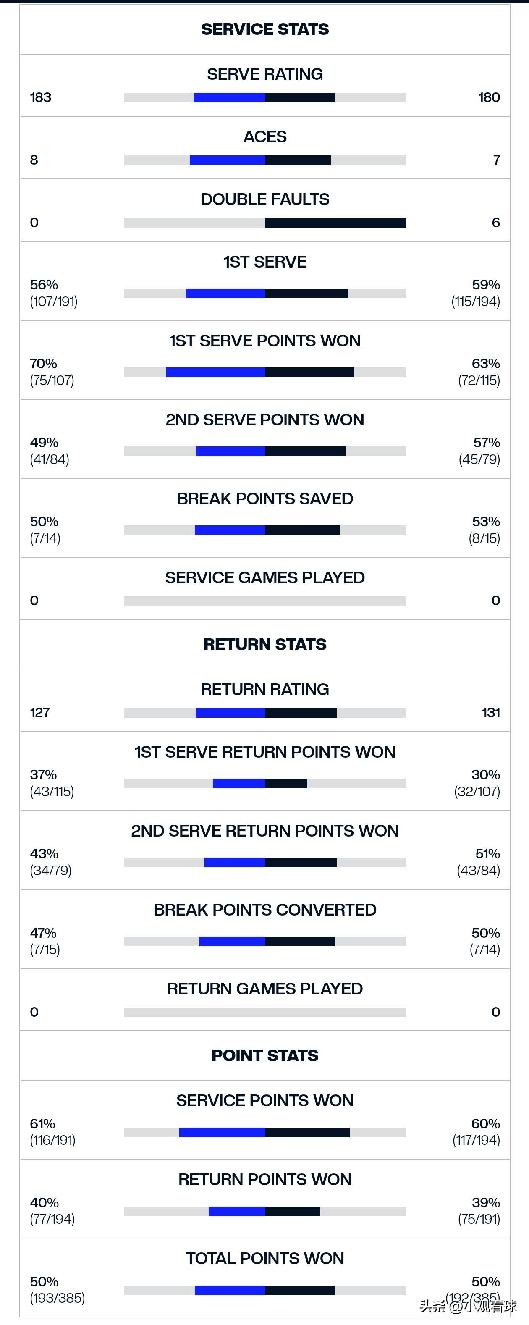The height and width of the screenshot is (1325, 529).
Task: Click the 2ND SERVE RETURN POINTS WON label
Action: 265,831
